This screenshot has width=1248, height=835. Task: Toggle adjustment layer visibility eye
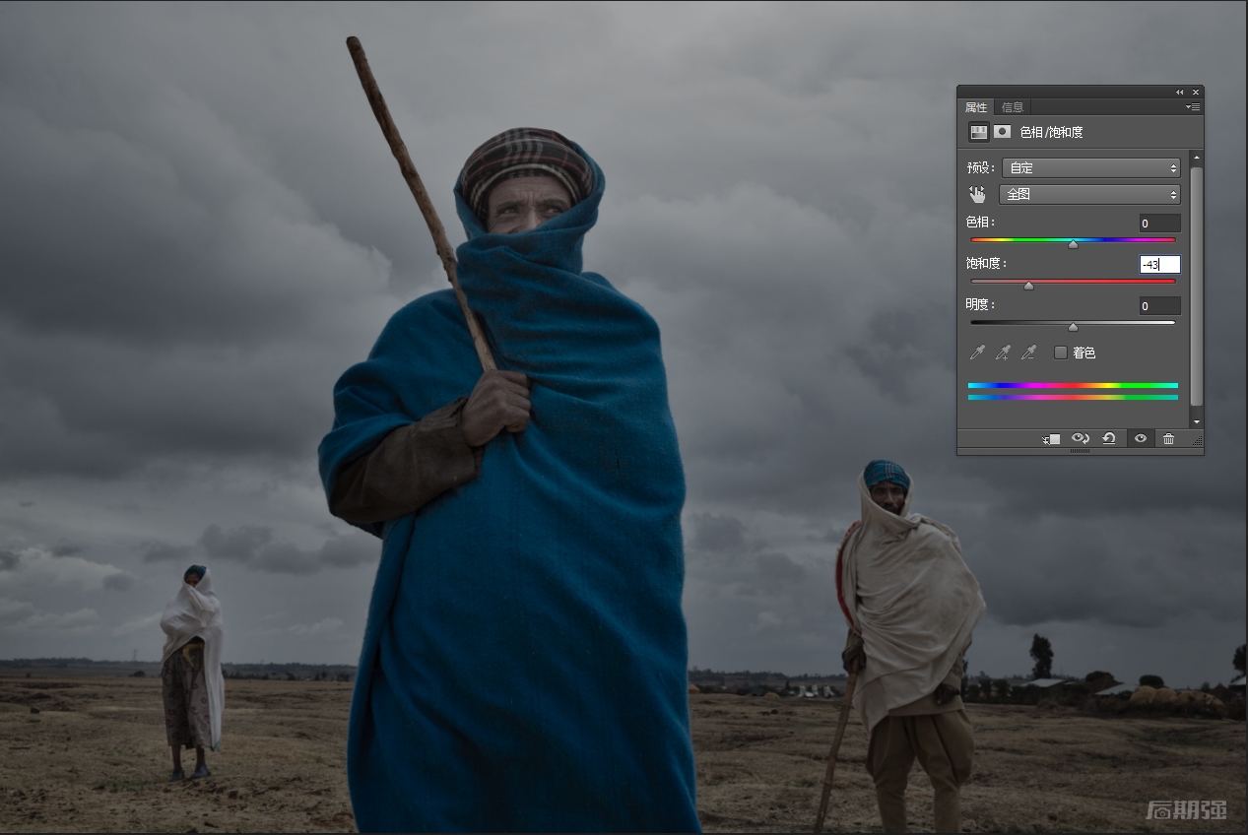point(1140,439)
